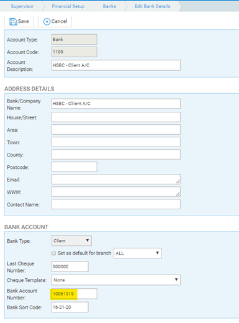Screen dimensions: 239x323
Task: Click the Postcode input field
Action: [74, 167]
